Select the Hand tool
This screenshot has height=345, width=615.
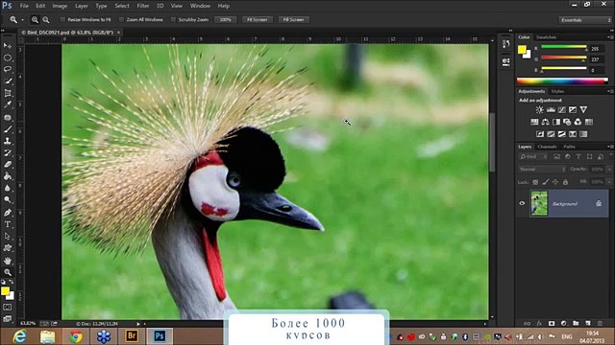[x=8, y=261]
